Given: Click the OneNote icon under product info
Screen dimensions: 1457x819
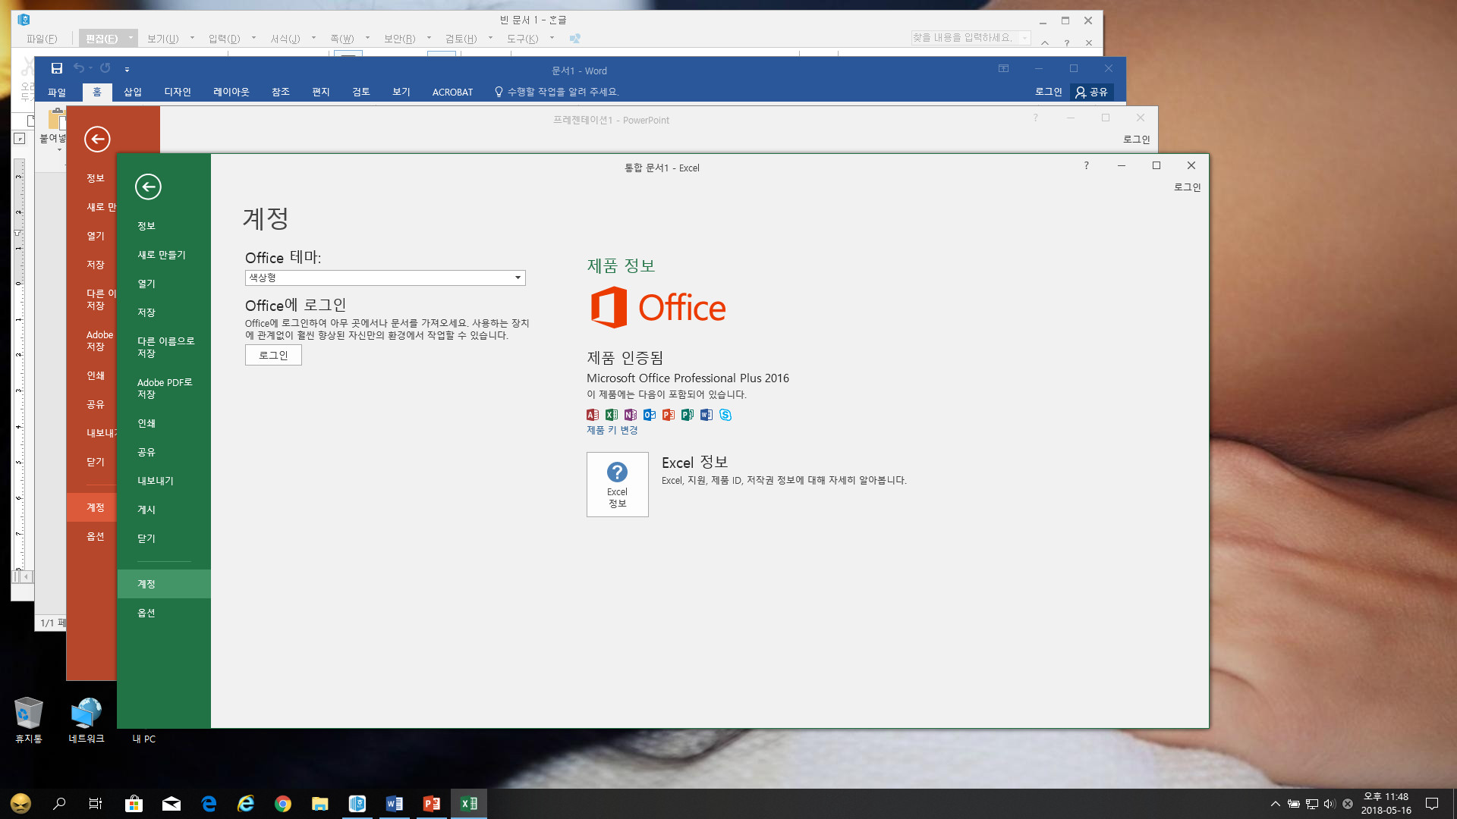Looking at the screenshot, I should [x=631, y=415].
